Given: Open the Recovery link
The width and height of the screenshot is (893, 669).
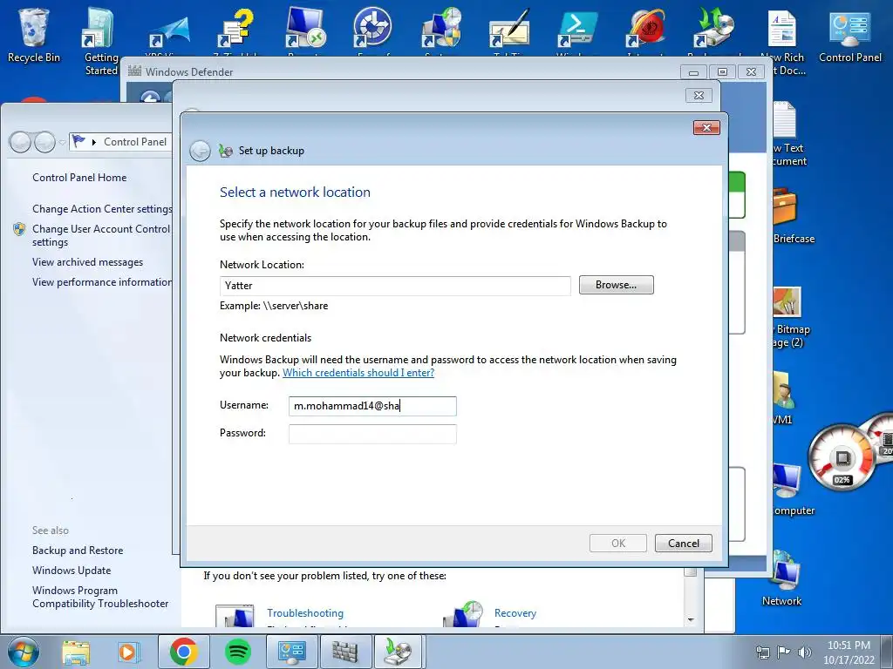Looking at the screenshot, I should [515, 613].
